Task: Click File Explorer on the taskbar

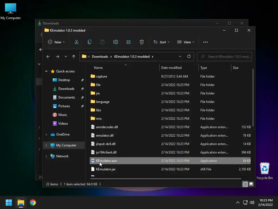Action: [x=21, y=202]
